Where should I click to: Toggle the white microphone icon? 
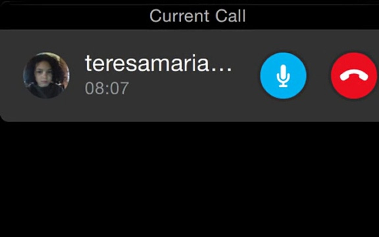point(283,76)
